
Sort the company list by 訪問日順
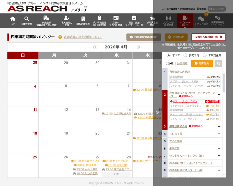(182, 64)
